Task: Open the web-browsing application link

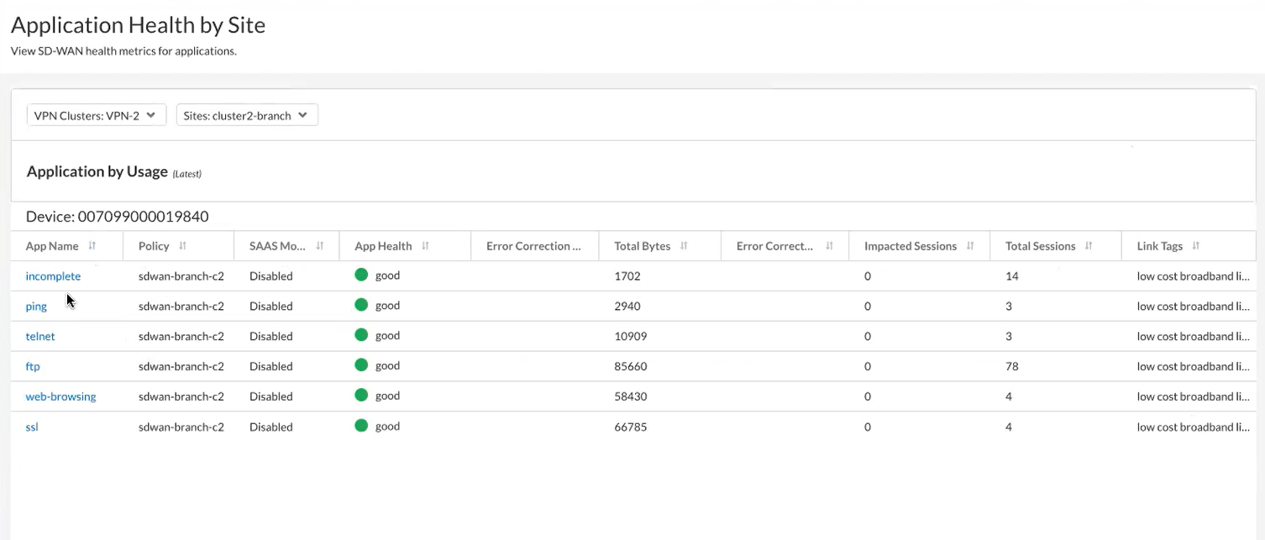Action: (x=60, y=396)
